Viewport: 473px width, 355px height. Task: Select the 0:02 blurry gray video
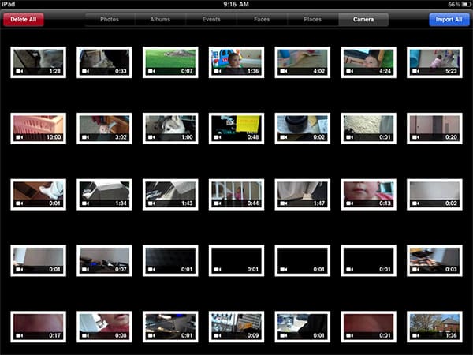[x=434, y=195]
